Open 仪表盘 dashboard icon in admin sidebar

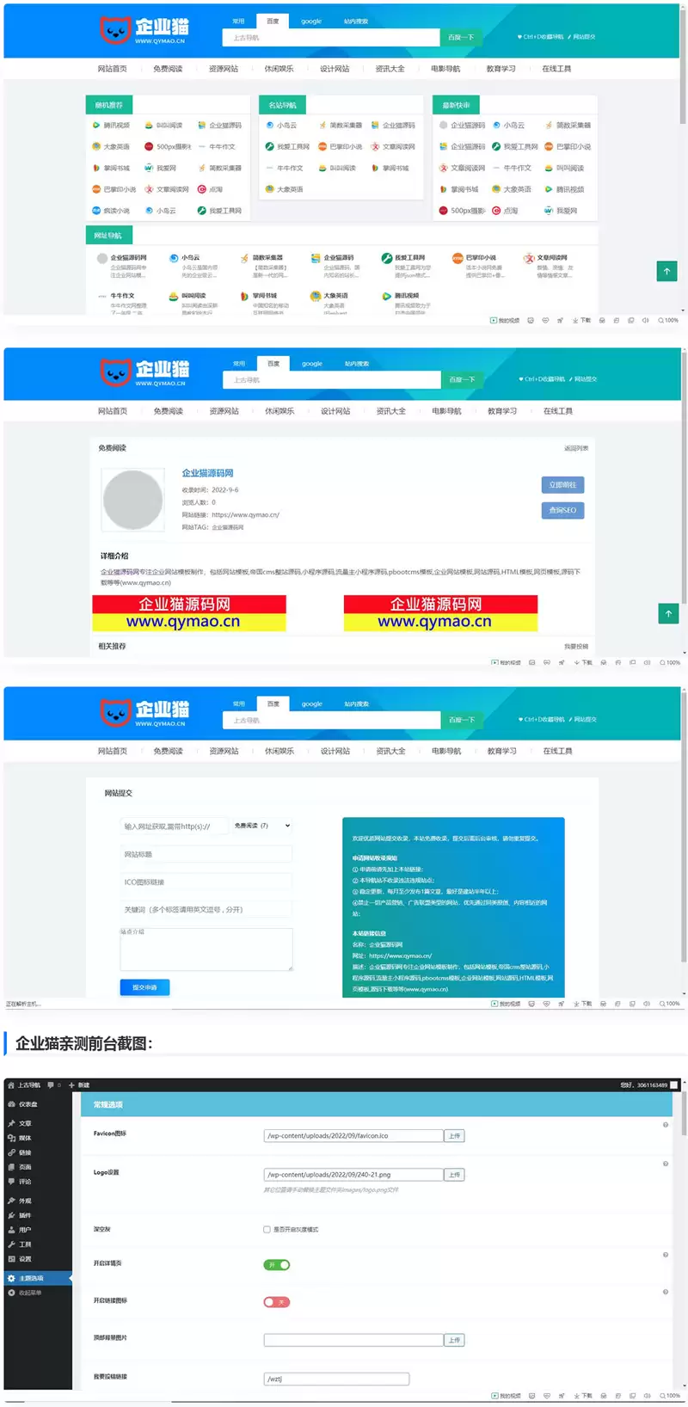(11, 1104)
